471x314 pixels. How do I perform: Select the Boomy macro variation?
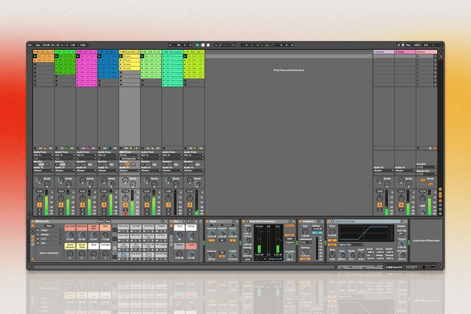click(x=49, y=234)
